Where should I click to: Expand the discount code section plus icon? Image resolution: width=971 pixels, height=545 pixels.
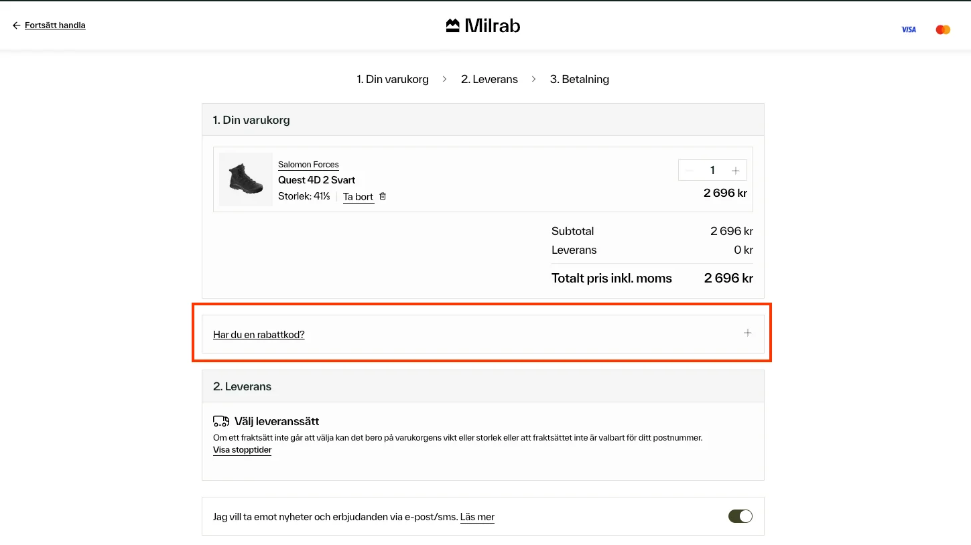748,333
